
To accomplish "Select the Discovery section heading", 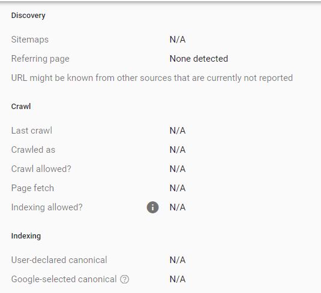I will [x=28, y=16].
